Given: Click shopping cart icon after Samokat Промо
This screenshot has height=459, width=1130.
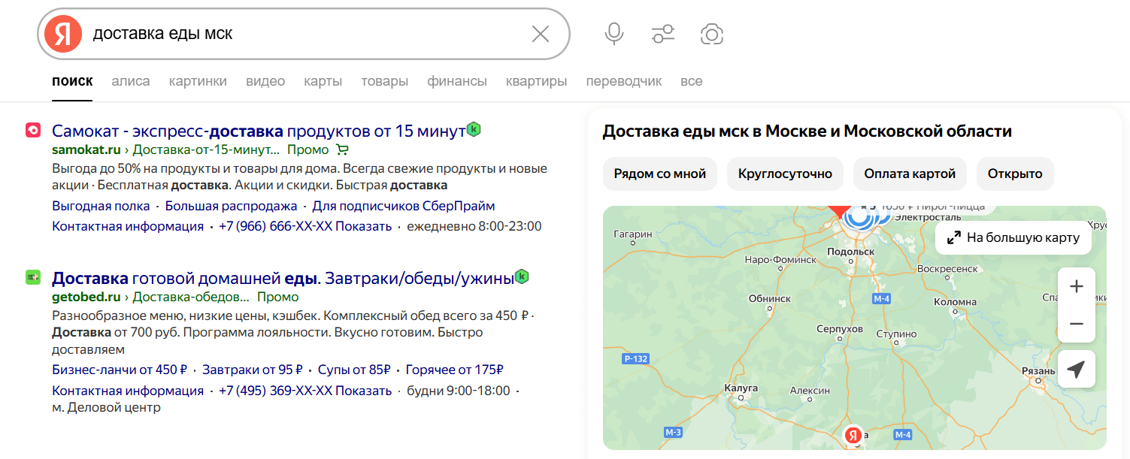Looking at the screenshot, I should tap(342, 149).
